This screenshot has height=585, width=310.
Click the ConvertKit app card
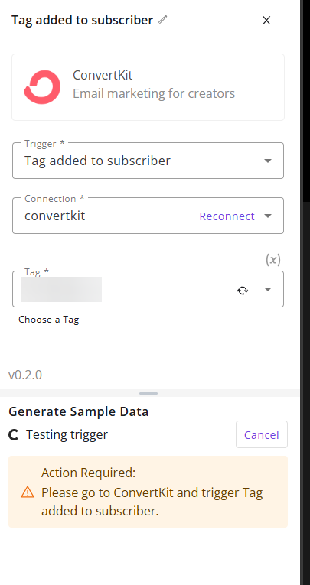click(148, 87)
